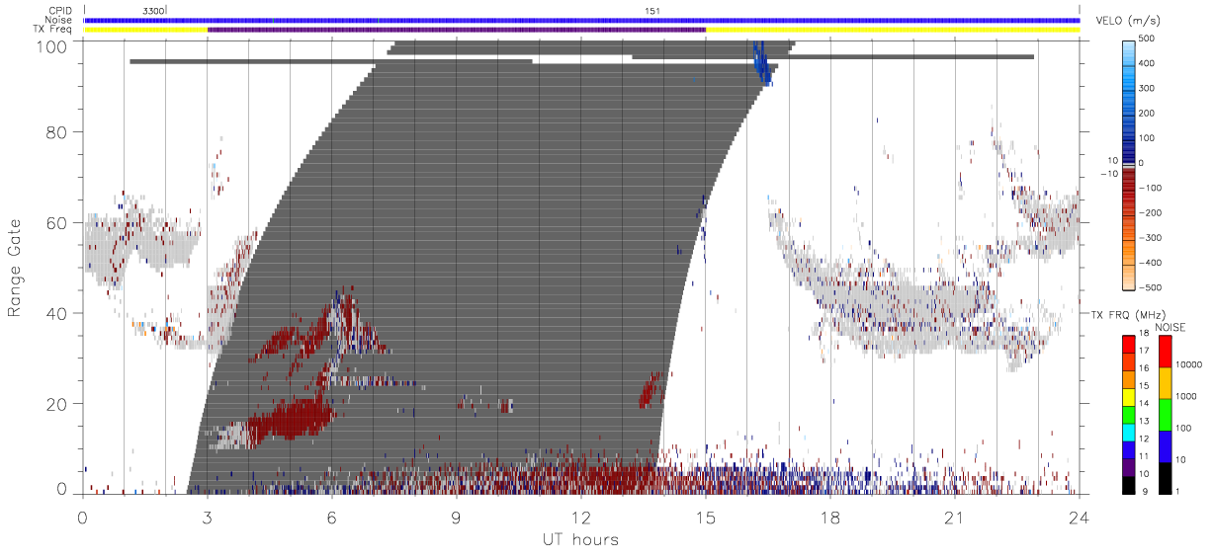Select the red top swatch in NOISE legend
1214x560 pixels.
coord(1165,351)
